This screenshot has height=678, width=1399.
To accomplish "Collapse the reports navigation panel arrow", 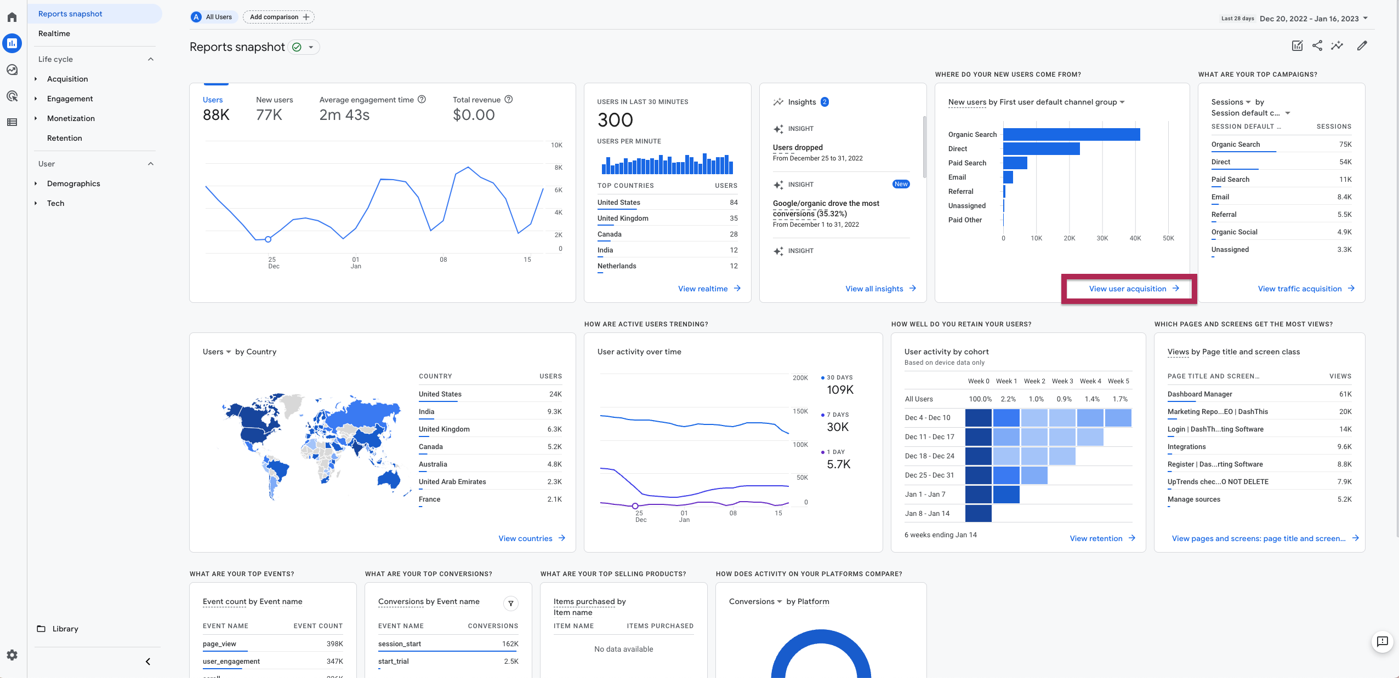I will pyautogui.click(x=147, y=662).
